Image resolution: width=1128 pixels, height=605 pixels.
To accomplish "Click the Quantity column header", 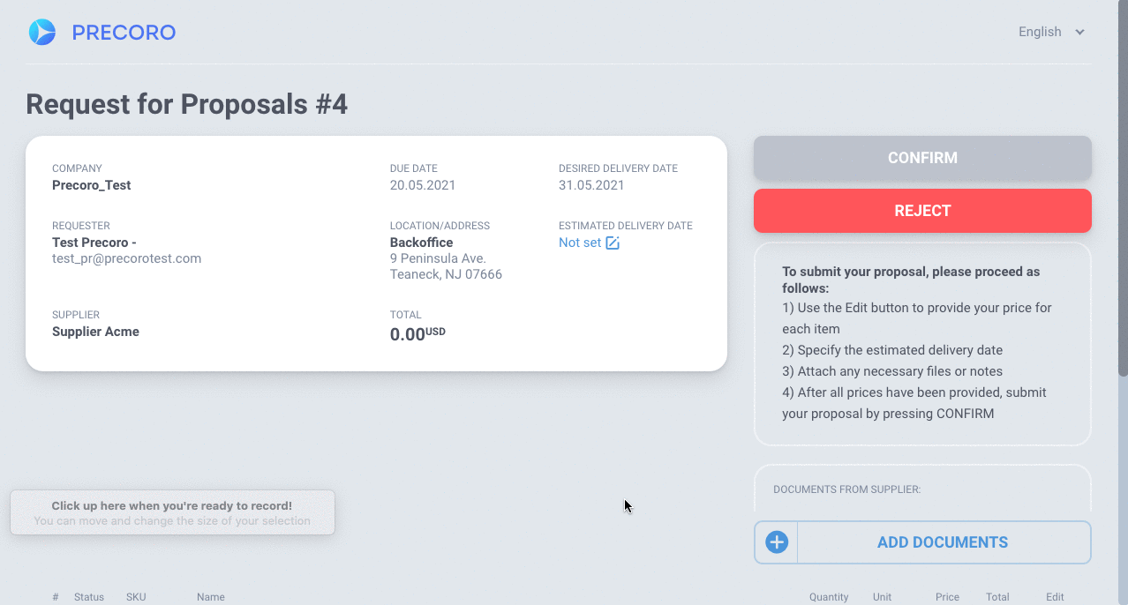I will tap(829, 597).
